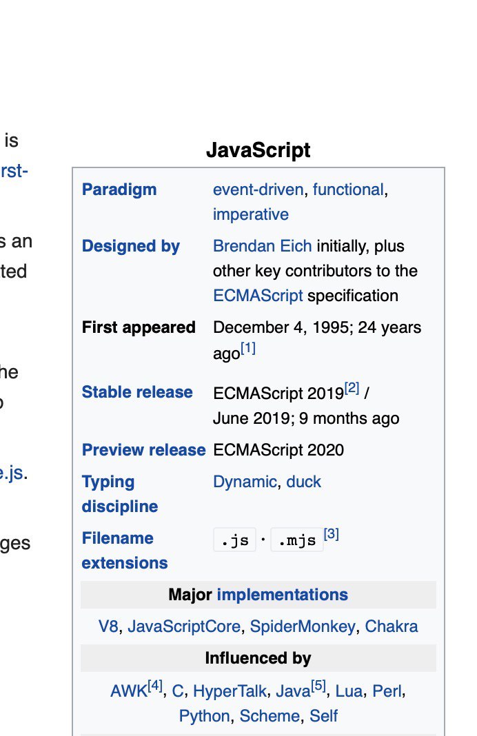Open the JavaScriptCore link
The image size is (477, 736).
tap(184, 626)
